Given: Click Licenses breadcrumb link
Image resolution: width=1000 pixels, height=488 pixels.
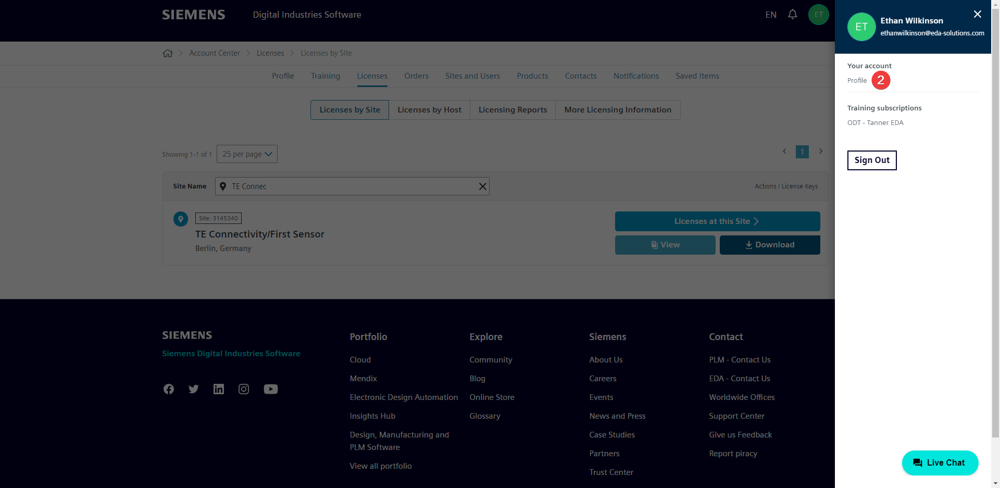Looking at the screenshot, I should (270, 53).
